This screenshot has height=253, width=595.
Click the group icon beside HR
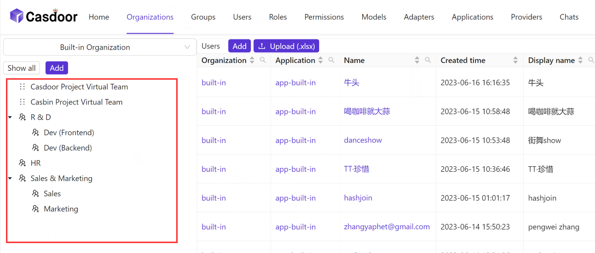click(22, 163)
